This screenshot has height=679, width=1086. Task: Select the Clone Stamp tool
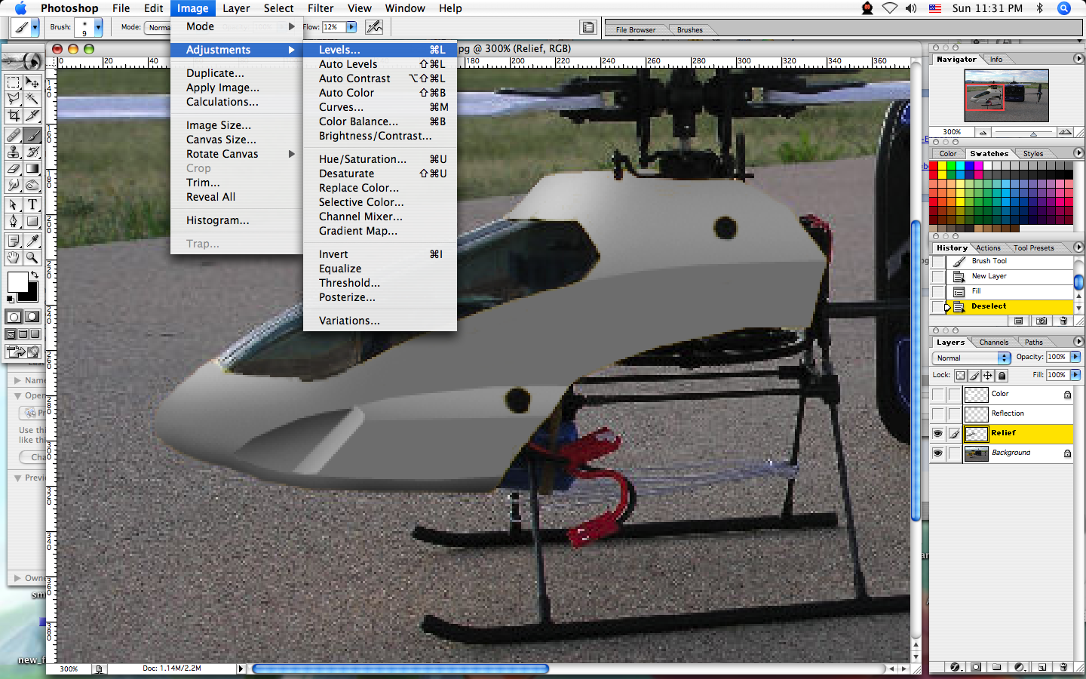[14, 152]
